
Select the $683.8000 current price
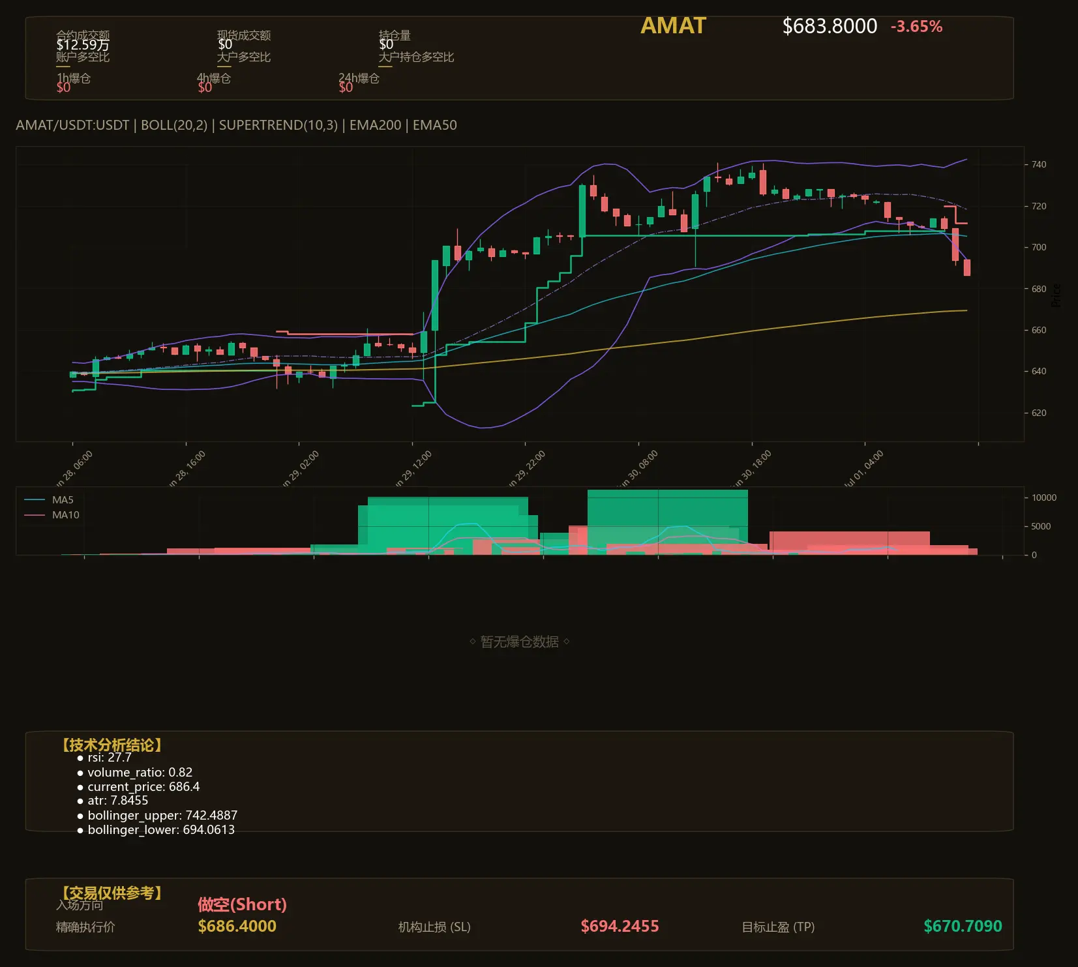point(830,26)
